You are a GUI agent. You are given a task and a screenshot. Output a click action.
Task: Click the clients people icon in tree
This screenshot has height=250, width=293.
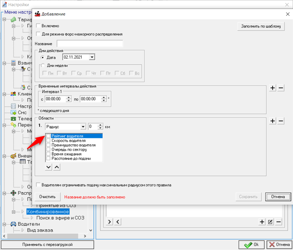13,94
